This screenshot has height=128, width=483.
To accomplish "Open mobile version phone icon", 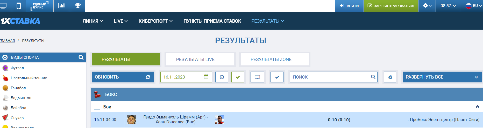I will coord(19,6).
